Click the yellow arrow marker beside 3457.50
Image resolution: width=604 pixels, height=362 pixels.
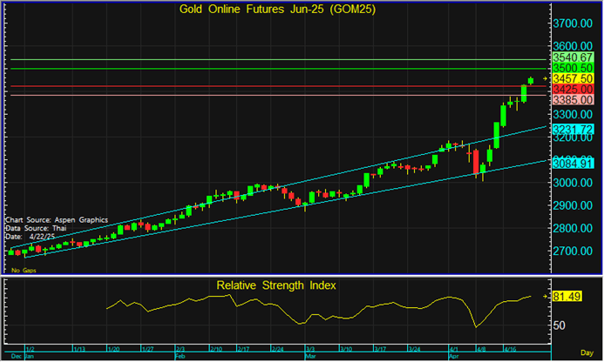[546, 79]
